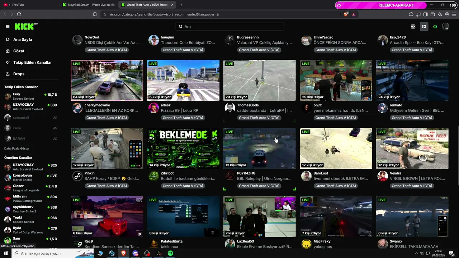Click the GTA tag under NoyrGod
This screenshot has width=459, height=258.
point(107,50)
